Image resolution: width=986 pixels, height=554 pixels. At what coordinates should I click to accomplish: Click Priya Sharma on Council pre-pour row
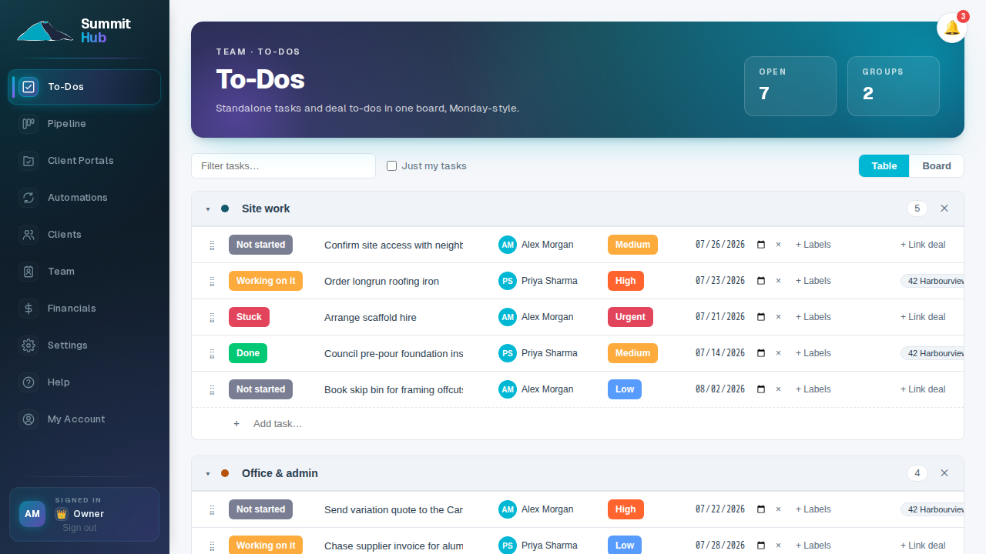[538, 353]
